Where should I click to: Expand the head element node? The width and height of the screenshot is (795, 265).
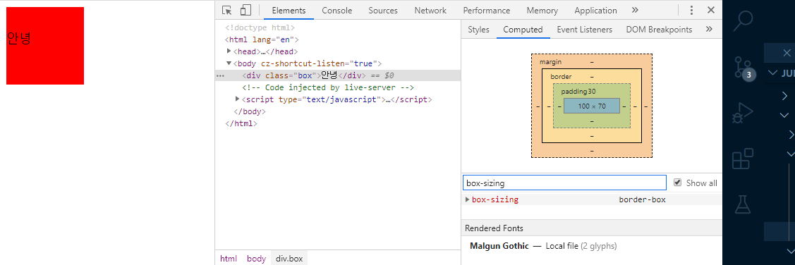click(x=229, y=51)
